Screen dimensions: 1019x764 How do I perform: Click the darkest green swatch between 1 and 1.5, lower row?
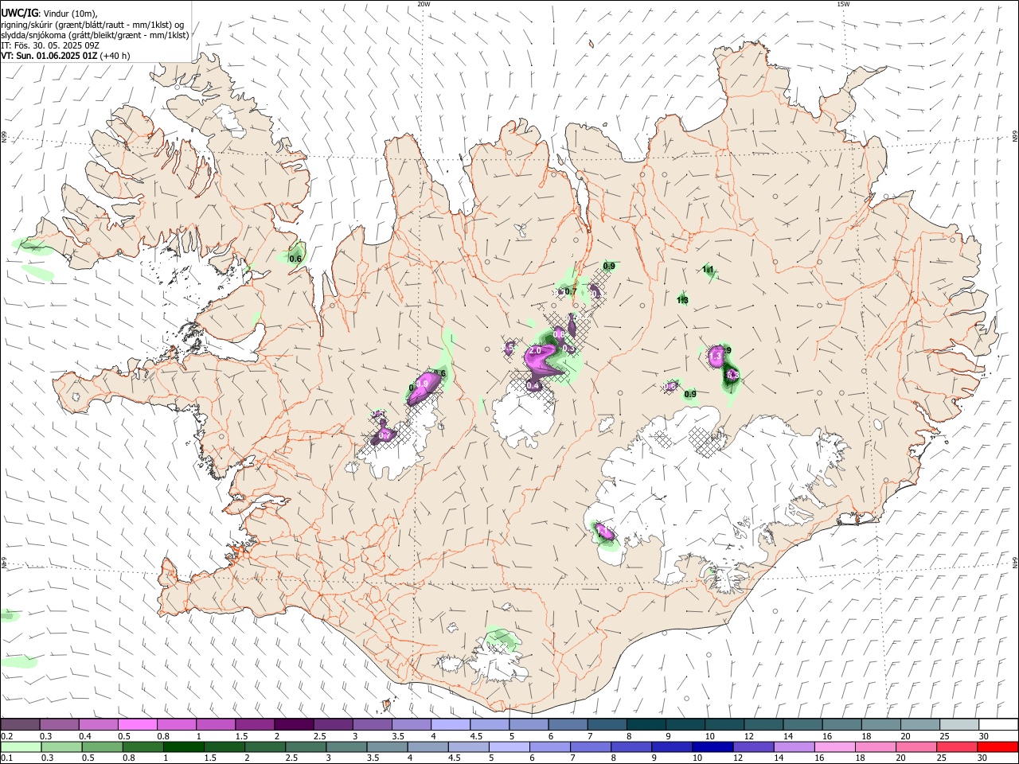(x=183, y=747)
